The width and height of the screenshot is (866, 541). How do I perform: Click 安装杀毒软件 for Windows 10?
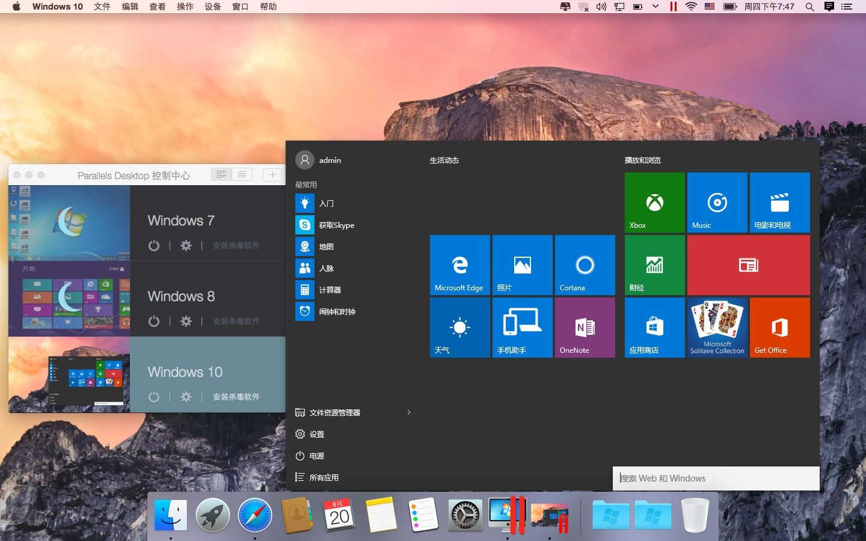[236, 397]
